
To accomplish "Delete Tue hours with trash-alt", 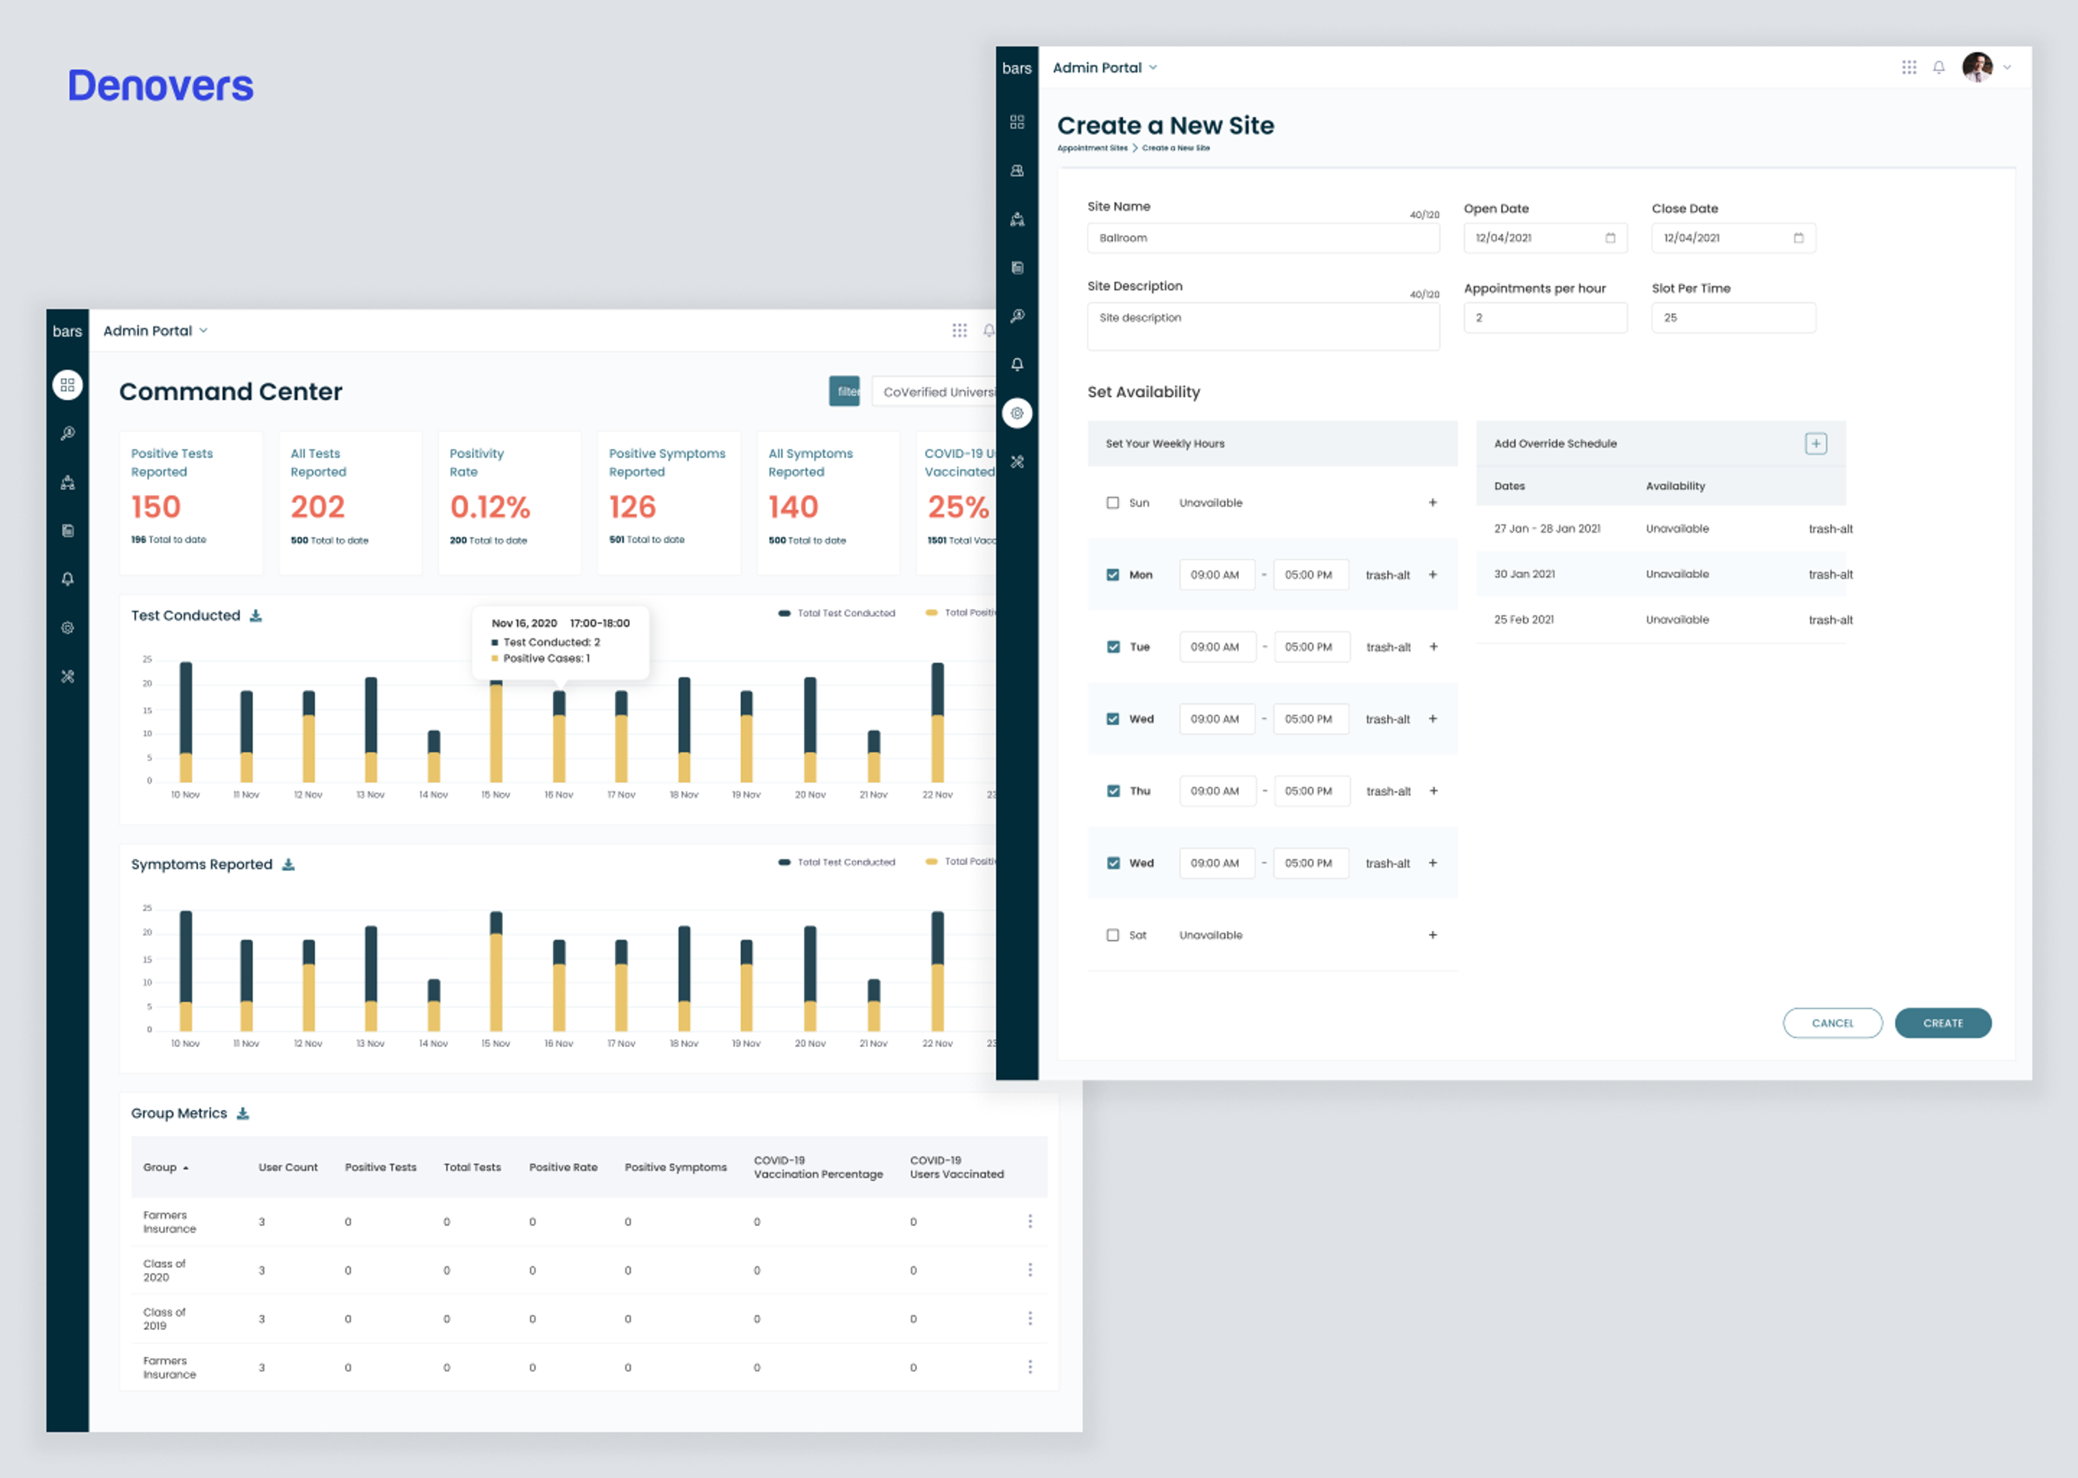I will click(x=1387, y=647).
